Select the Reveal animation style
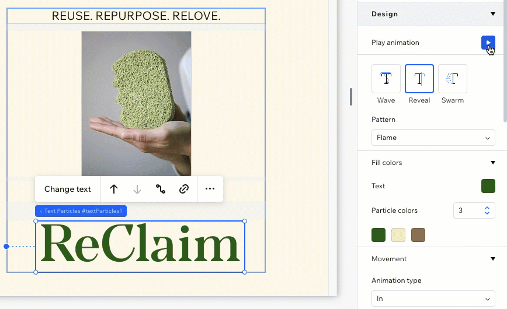 (419, 79)
